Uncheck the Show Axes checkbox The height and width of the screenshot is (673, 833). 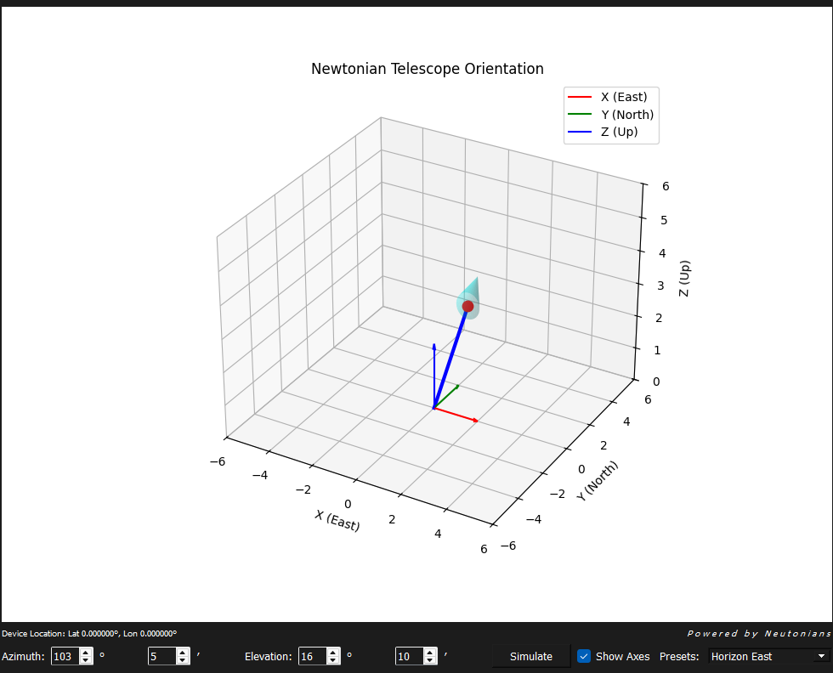point(584,656)
